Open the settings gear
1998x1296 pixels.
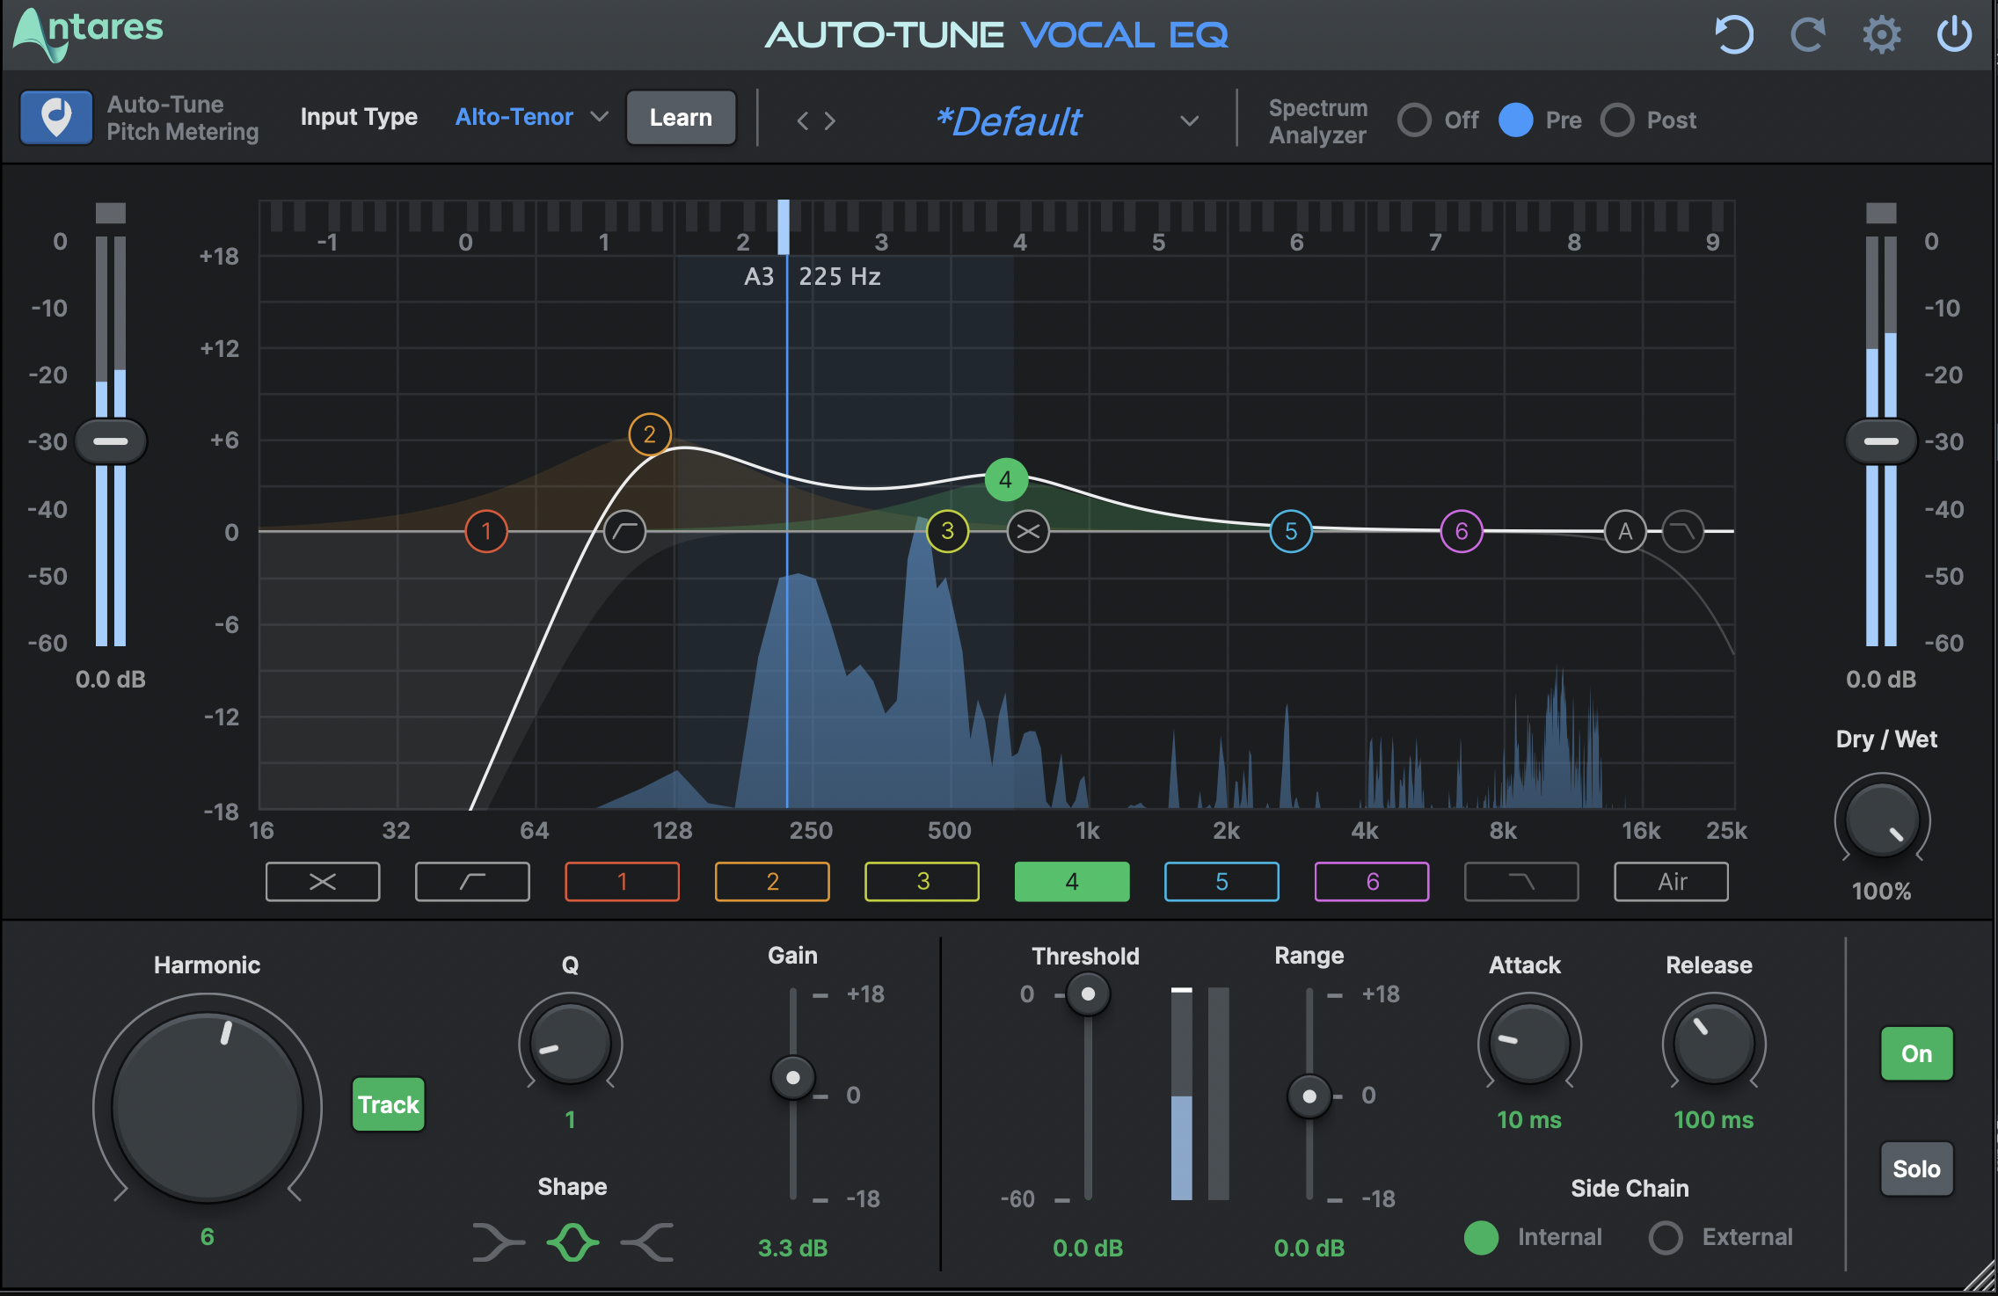(1881, 35)
